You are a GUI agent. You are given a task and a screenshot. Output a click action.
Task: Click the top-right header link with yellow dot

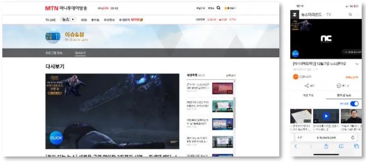click(x=230, y=8)
